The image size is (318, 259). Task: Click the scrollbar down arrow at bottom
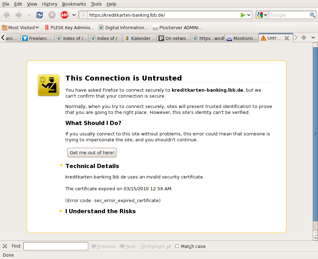[315, 238]
